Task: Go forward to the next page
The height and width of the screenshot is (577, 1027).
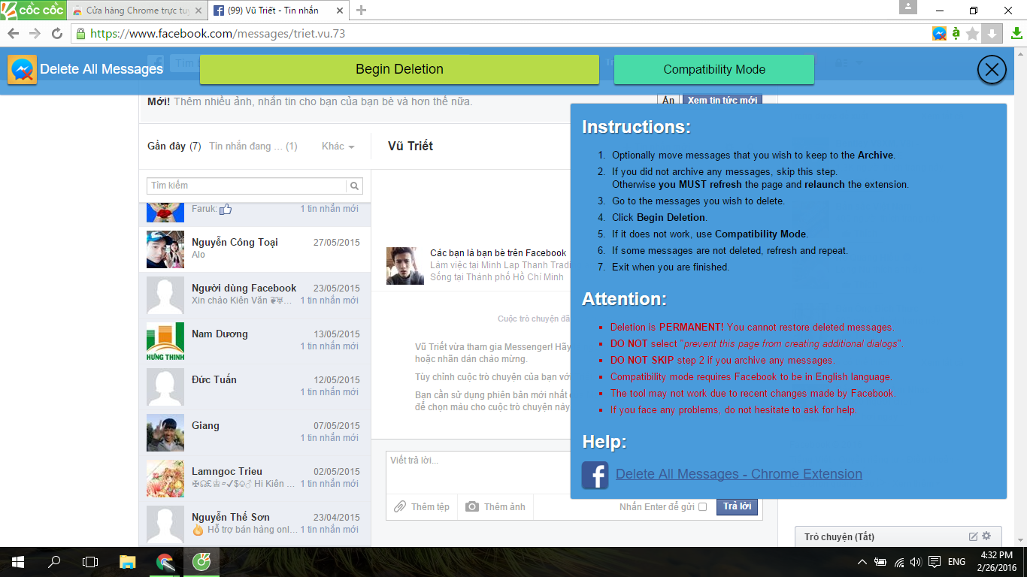Action: (x=35, y=33)
